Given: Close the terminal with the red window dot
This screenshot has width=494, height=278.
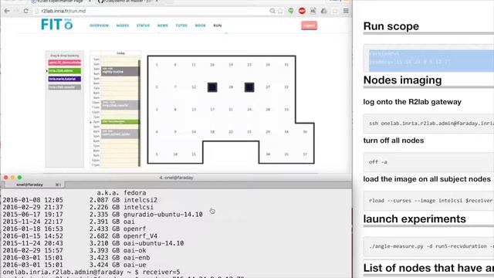Looking at the screenshot, I should click(5, 178).
